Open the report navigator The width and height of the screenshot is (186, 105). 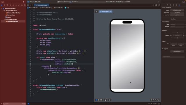point(25,5)
